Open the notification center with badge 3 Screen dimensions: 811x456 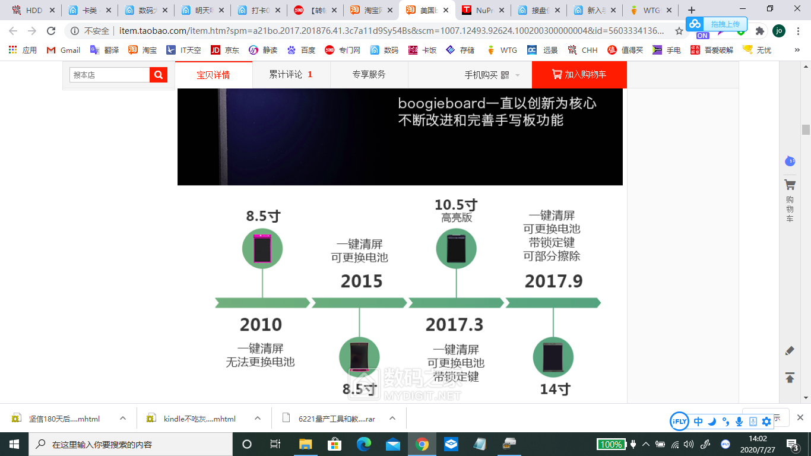tap(793, 444)
